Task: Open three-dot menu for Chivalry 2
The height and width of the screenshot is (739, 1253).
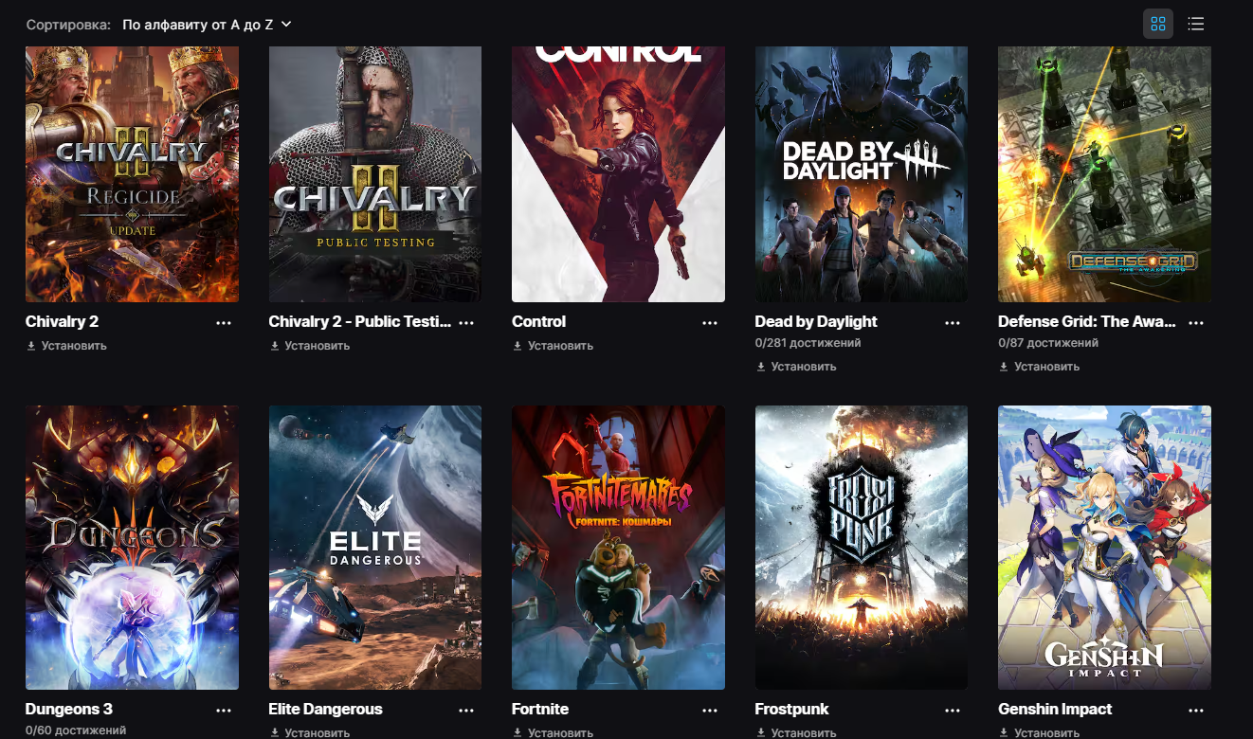Action: 224,322
